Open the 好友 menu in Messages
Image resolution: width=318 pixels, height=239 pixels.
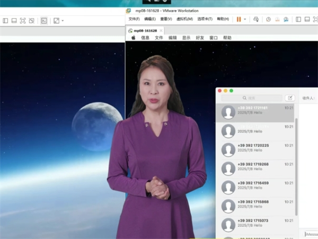200,38
